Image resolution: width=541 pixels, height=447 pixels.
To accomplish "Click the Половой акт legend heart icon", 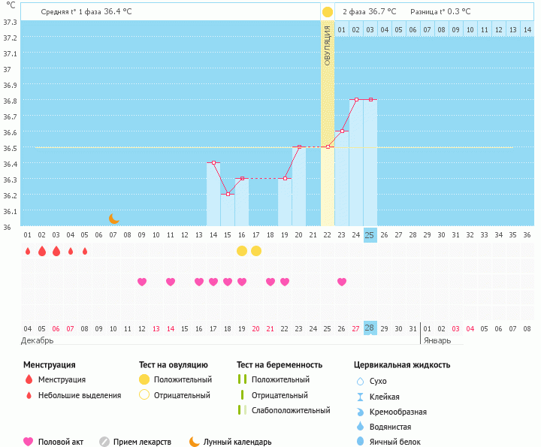I will (x=29, y=442).
